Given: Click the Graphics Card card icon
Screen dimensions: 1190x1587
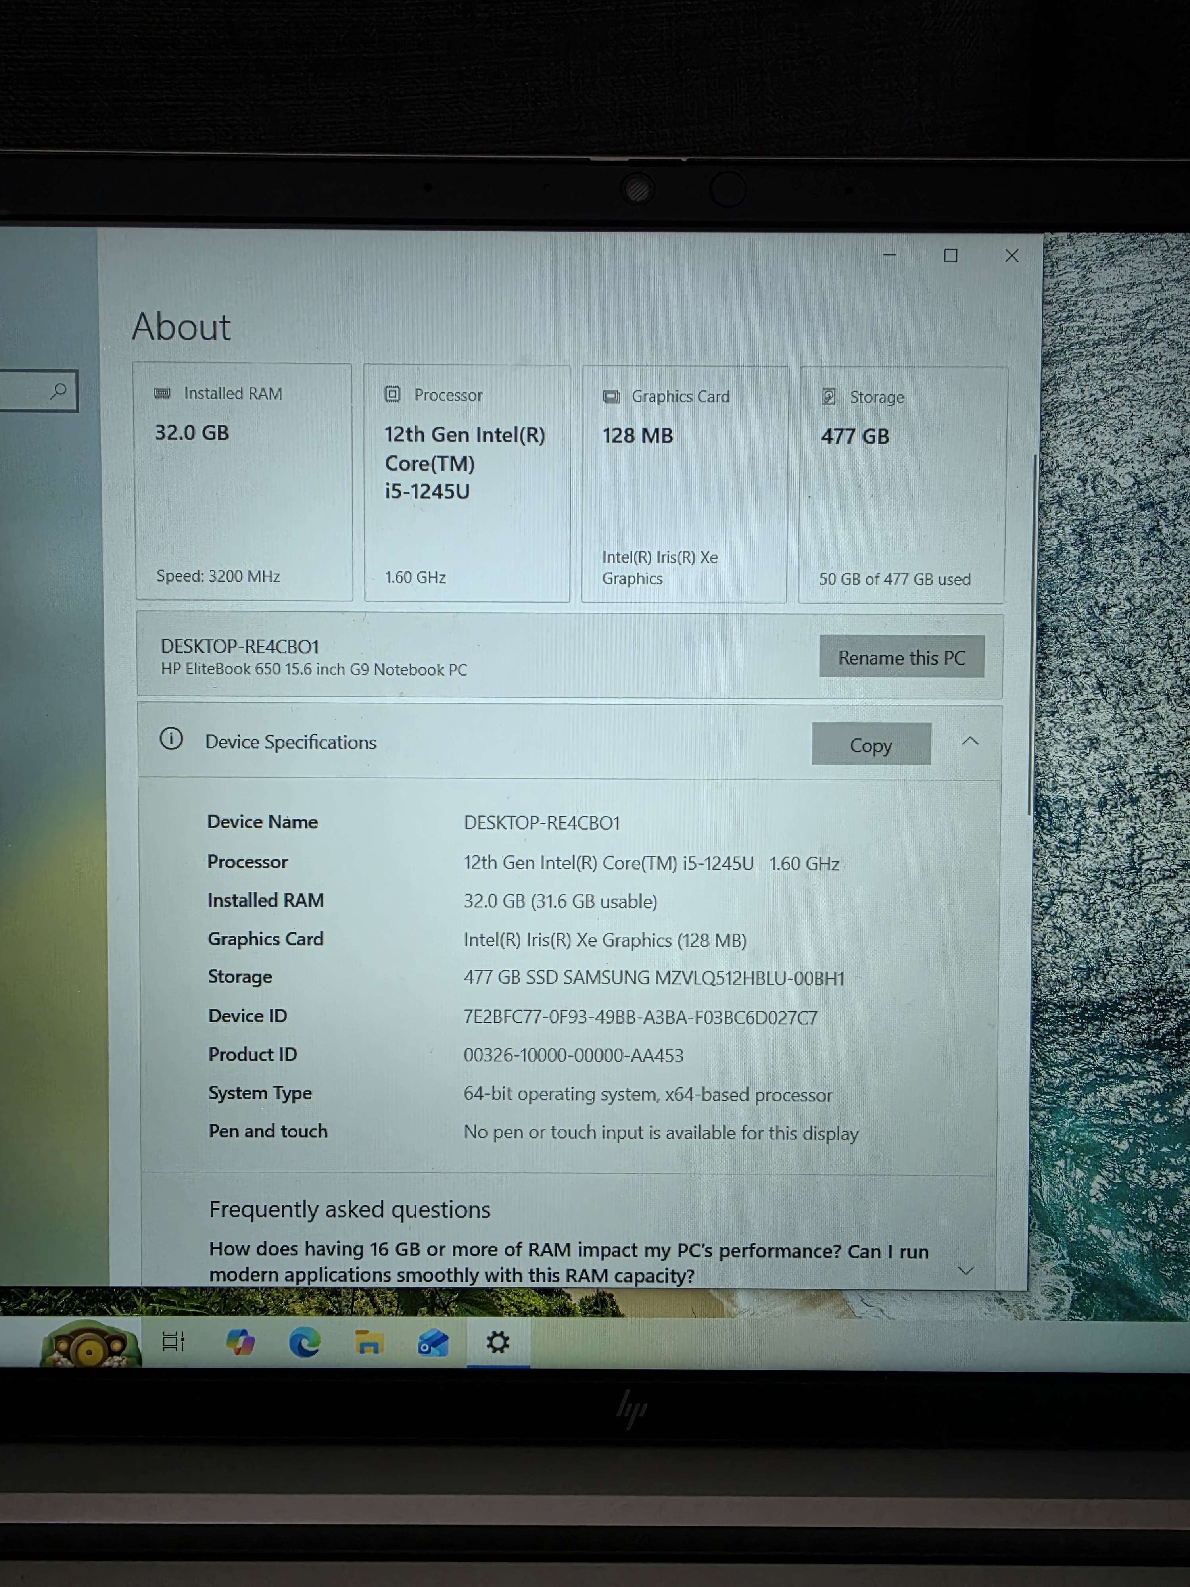Looking at the screenshot, I should pyautogui.click(x=611, y=397).
